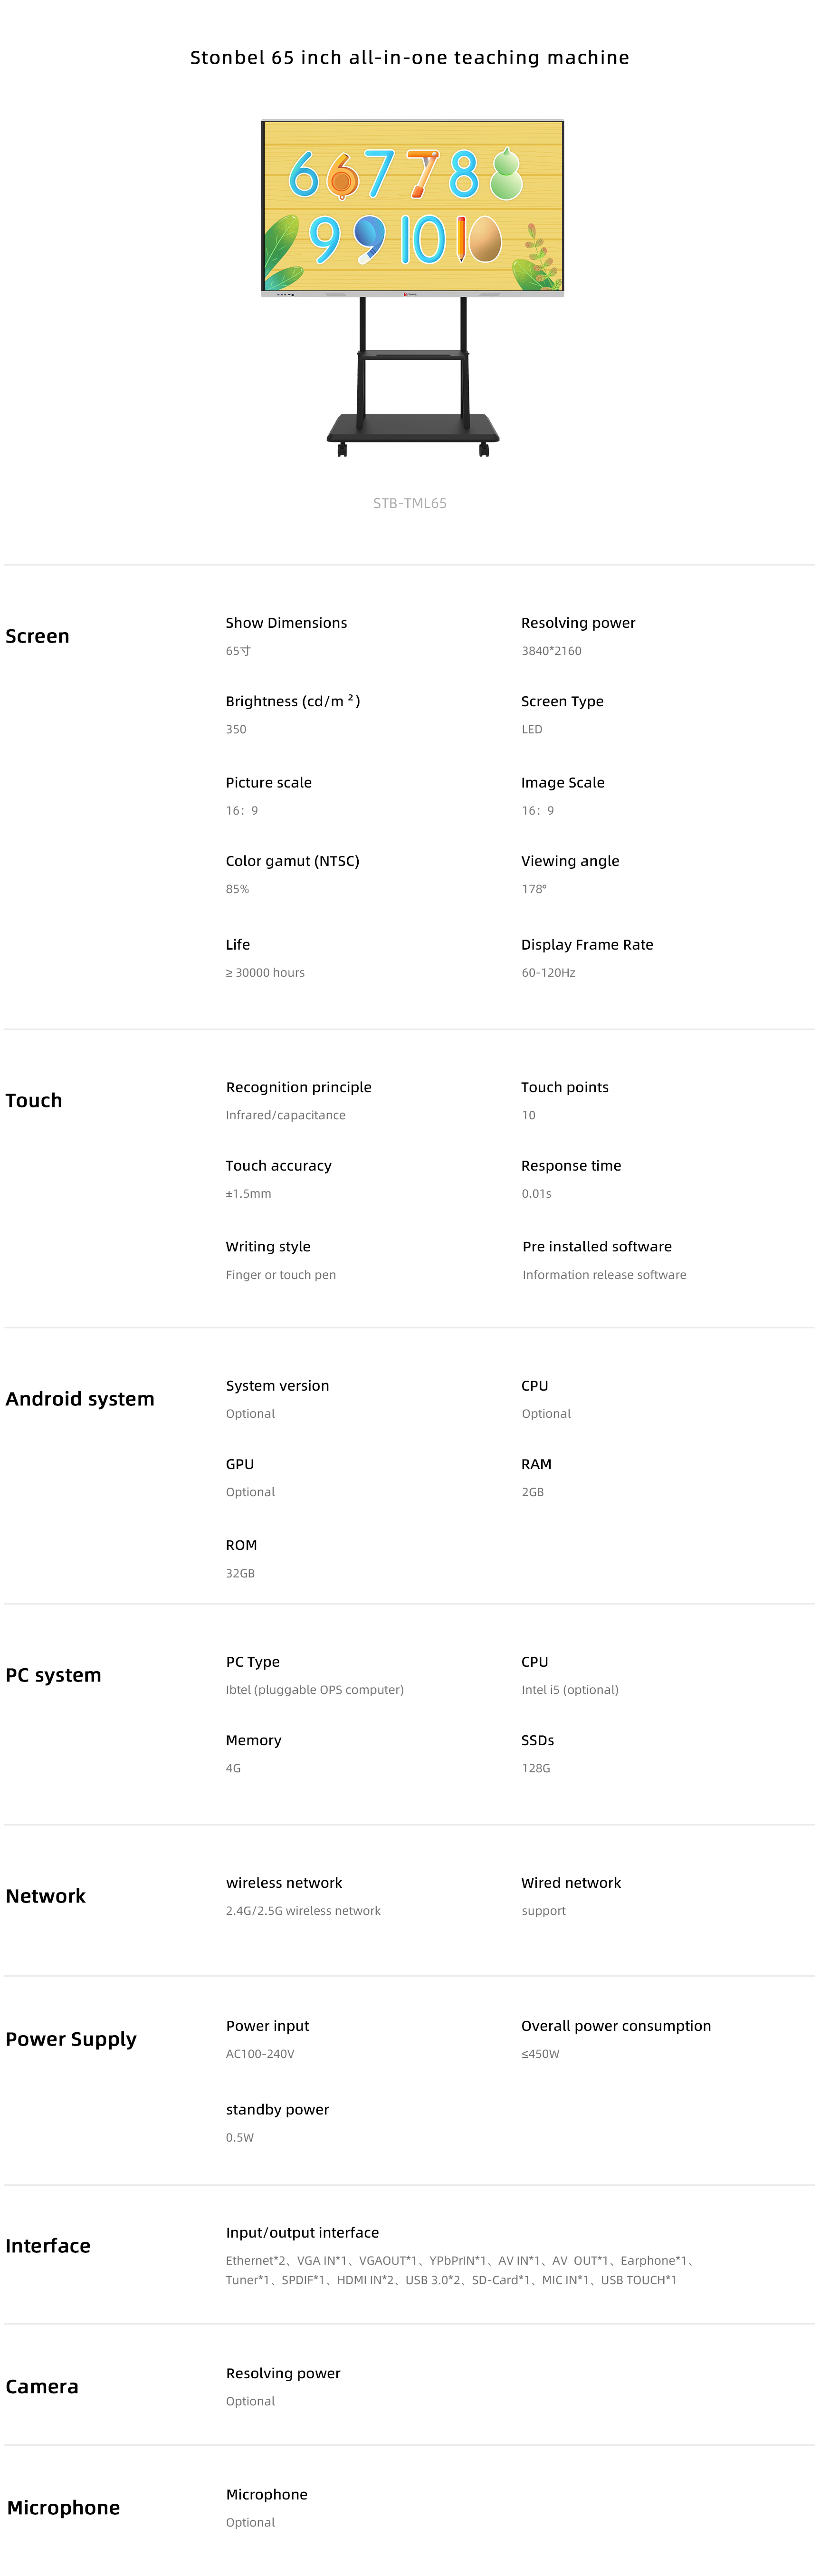Click the 2.4G/2.5G wireless network text
Viewport: 820px width, 2576px height.
point(303,1911)
